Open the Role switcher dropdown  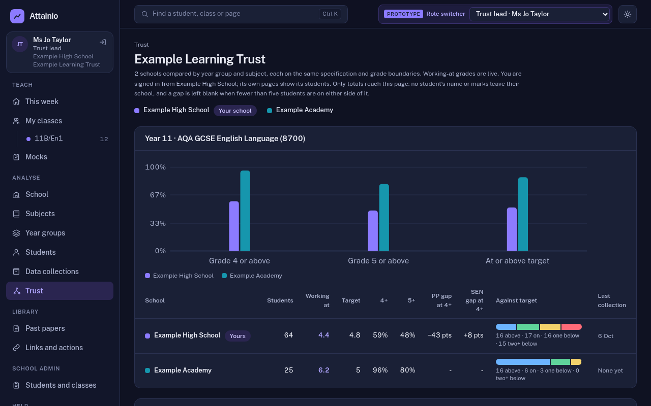pos(540,14)
